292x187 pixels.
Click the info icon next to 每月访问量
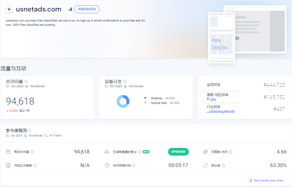(32, 152)
